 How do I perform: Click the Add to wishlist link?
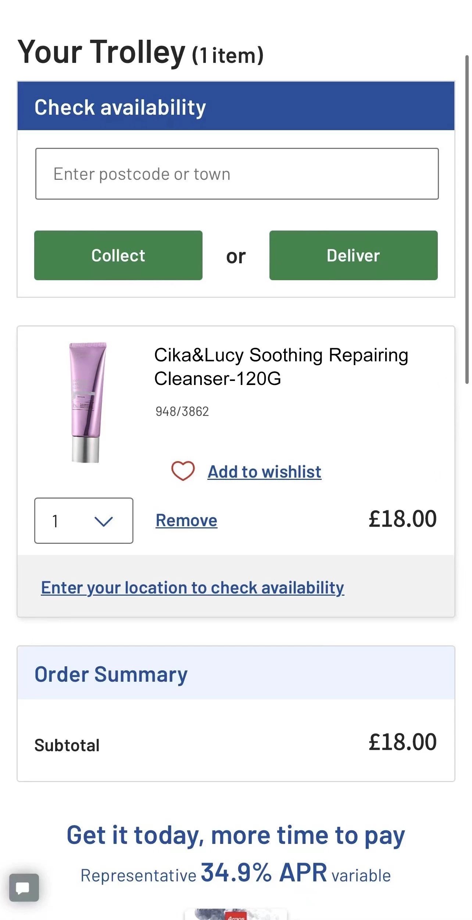click(x=264, y=472)
